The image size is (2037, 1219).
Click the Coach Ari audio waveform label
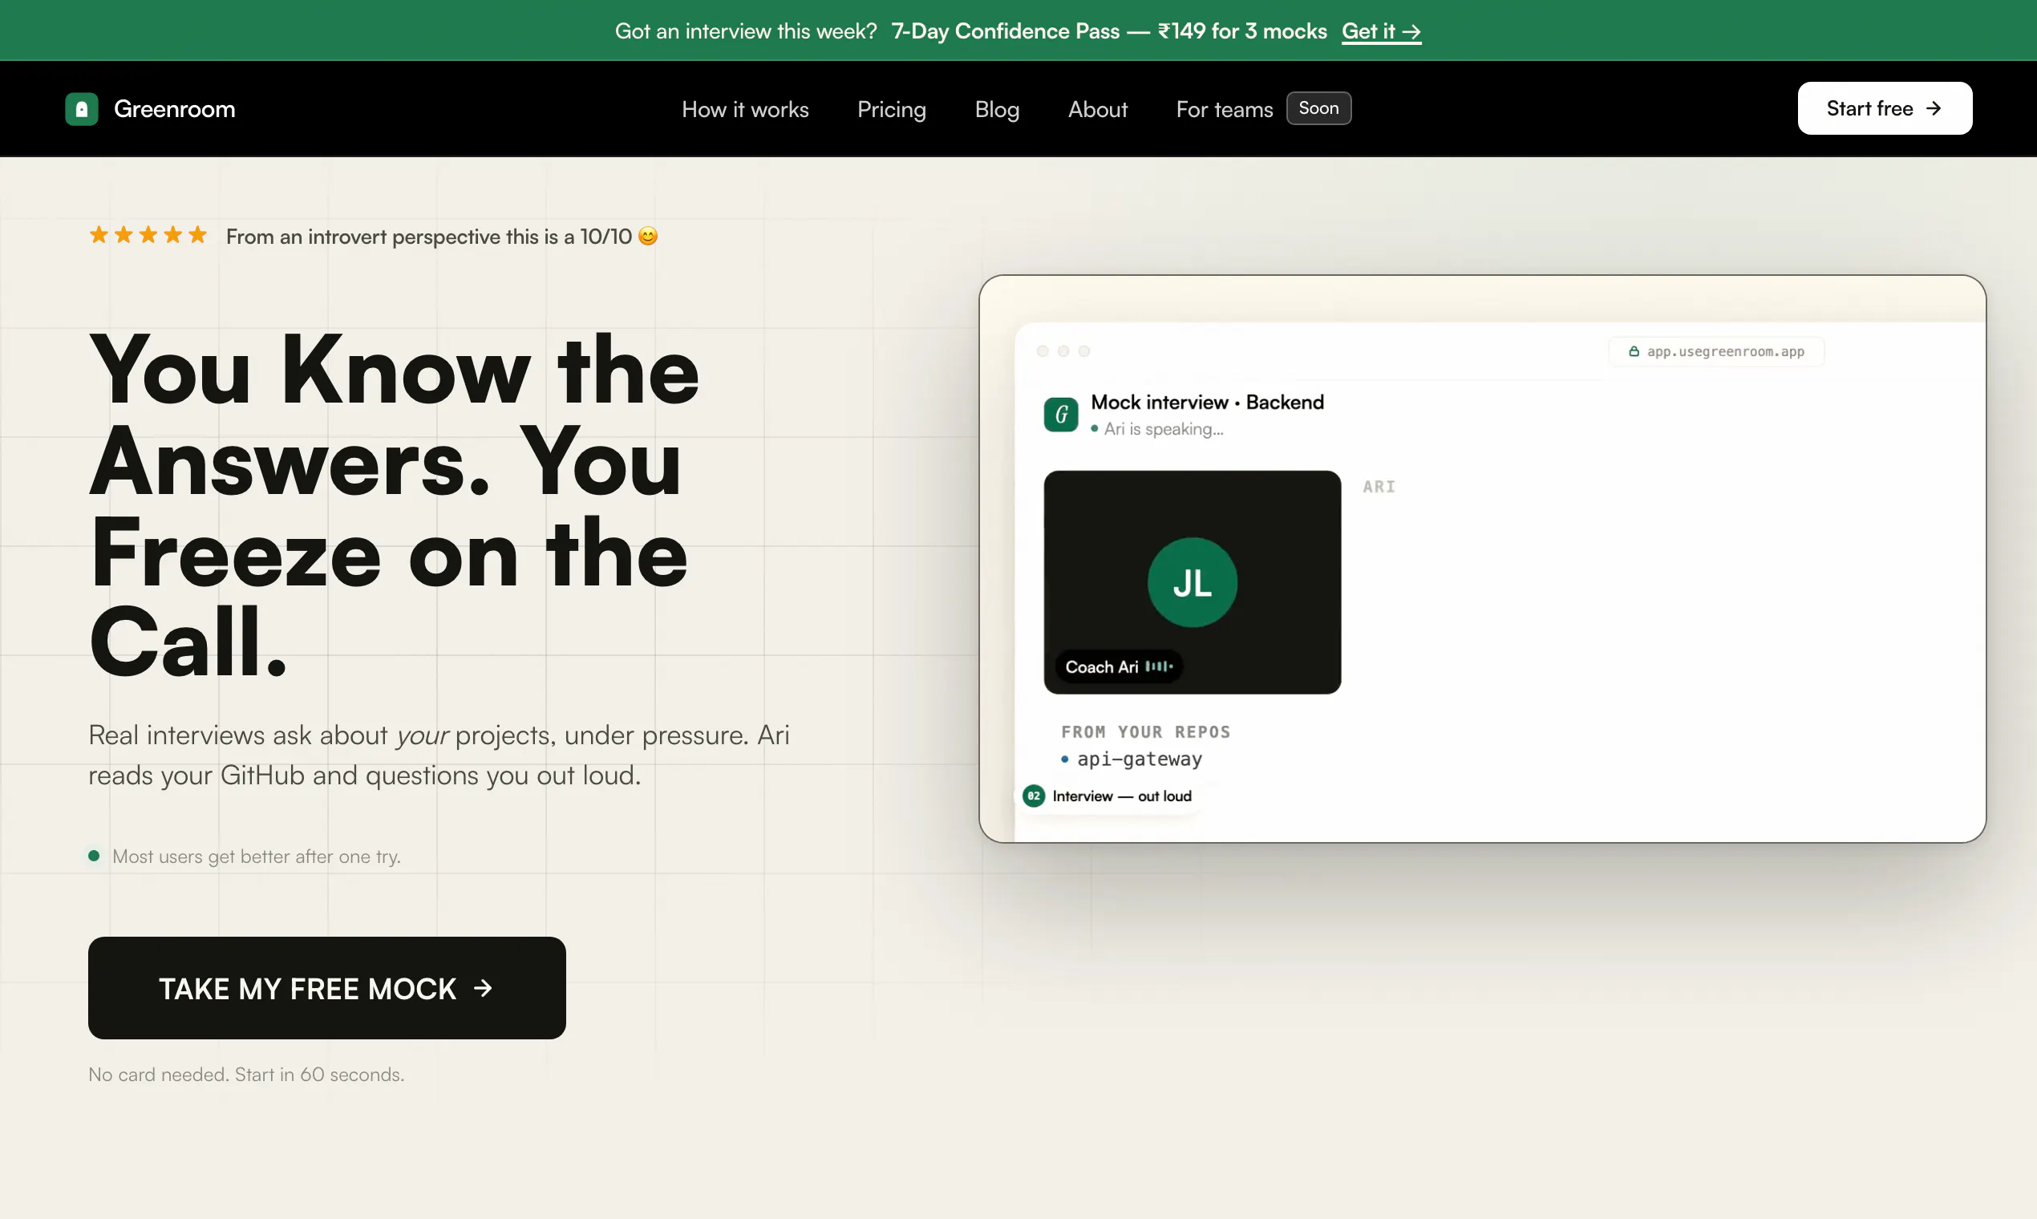(1119, 666)
